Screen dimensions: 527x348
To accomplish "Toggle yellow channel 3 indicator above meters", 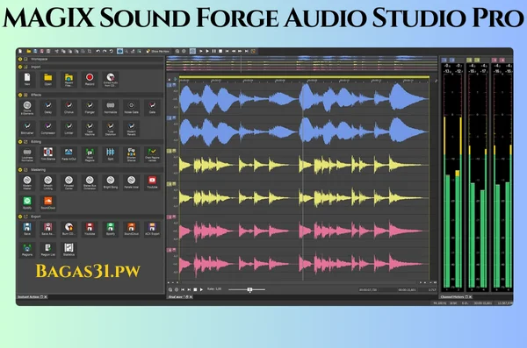I will click(x=469, y=60).
